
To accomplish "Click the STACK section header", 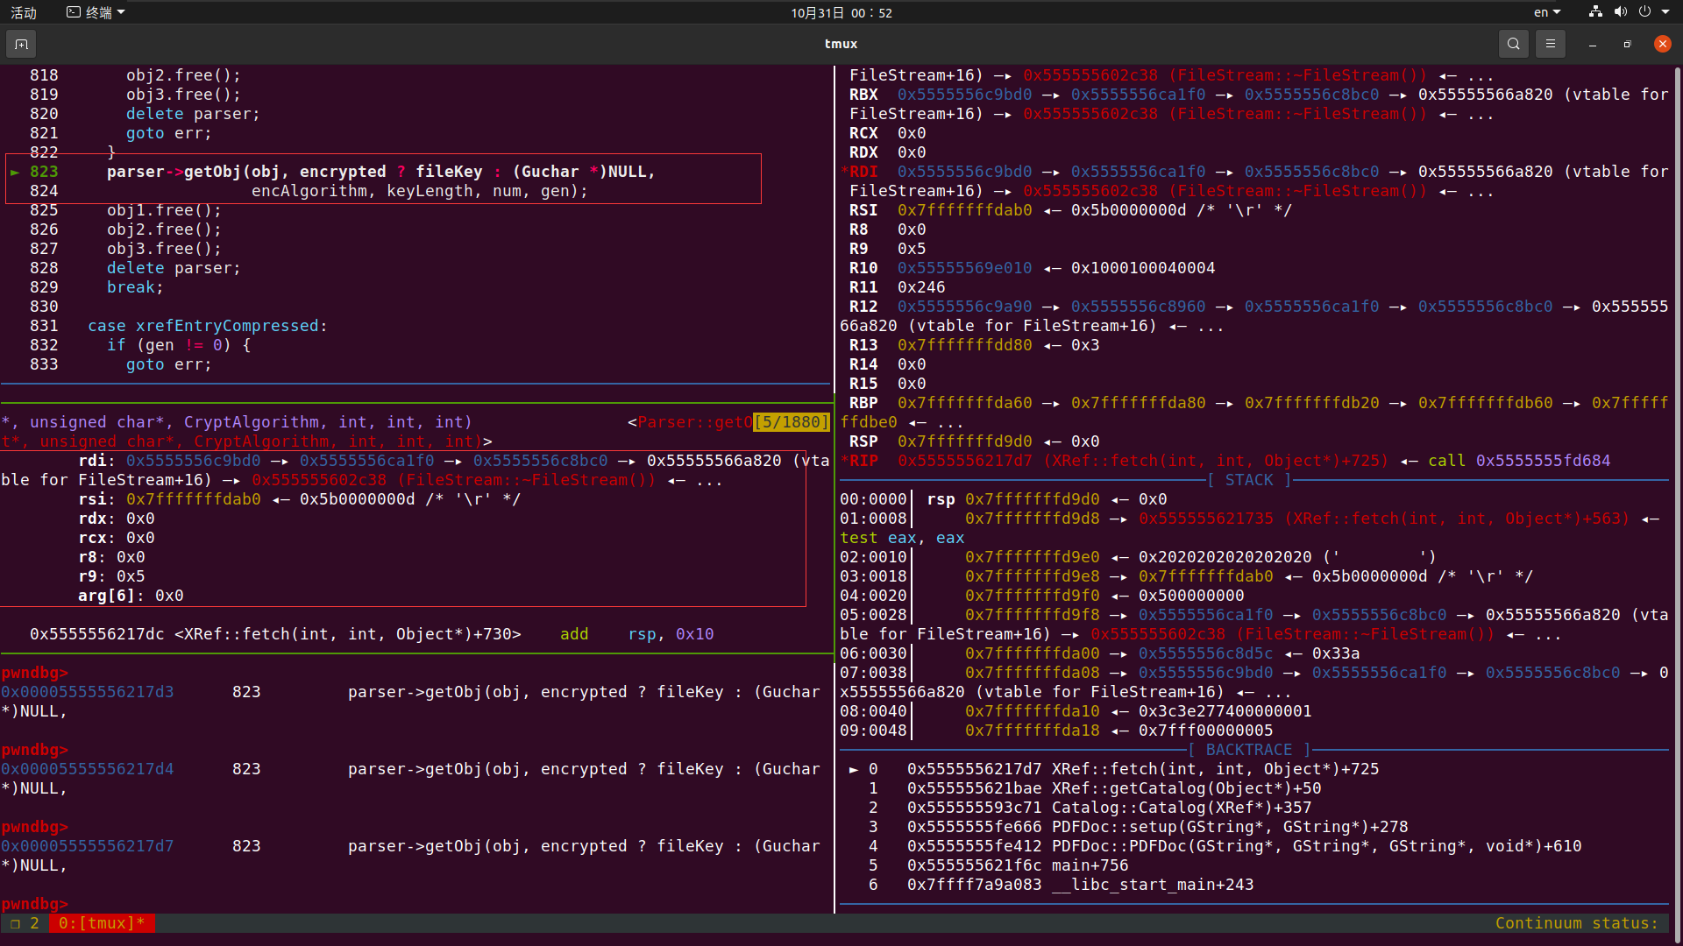I will [1249, 480].
